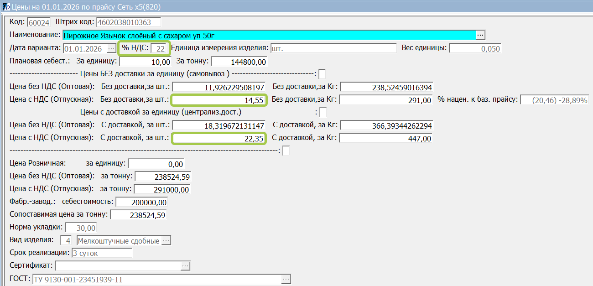Click the Сопоставимая цена за тонну field
The image size is (593, 286).
[139, 215]
